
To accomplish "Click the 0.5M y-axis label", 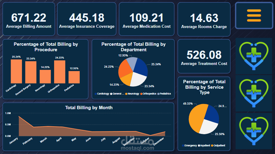I will [8, 125].
